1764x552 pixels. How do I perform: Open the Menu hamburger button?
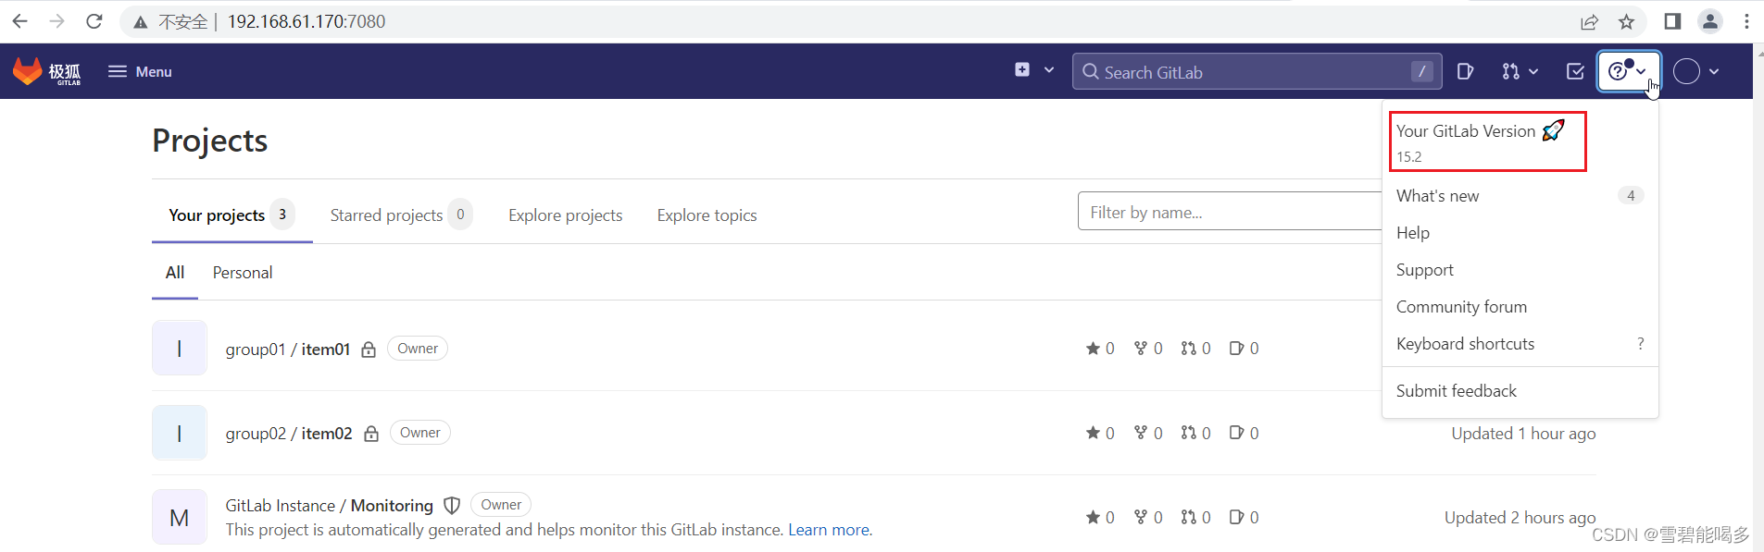click(x=140, y=71)
